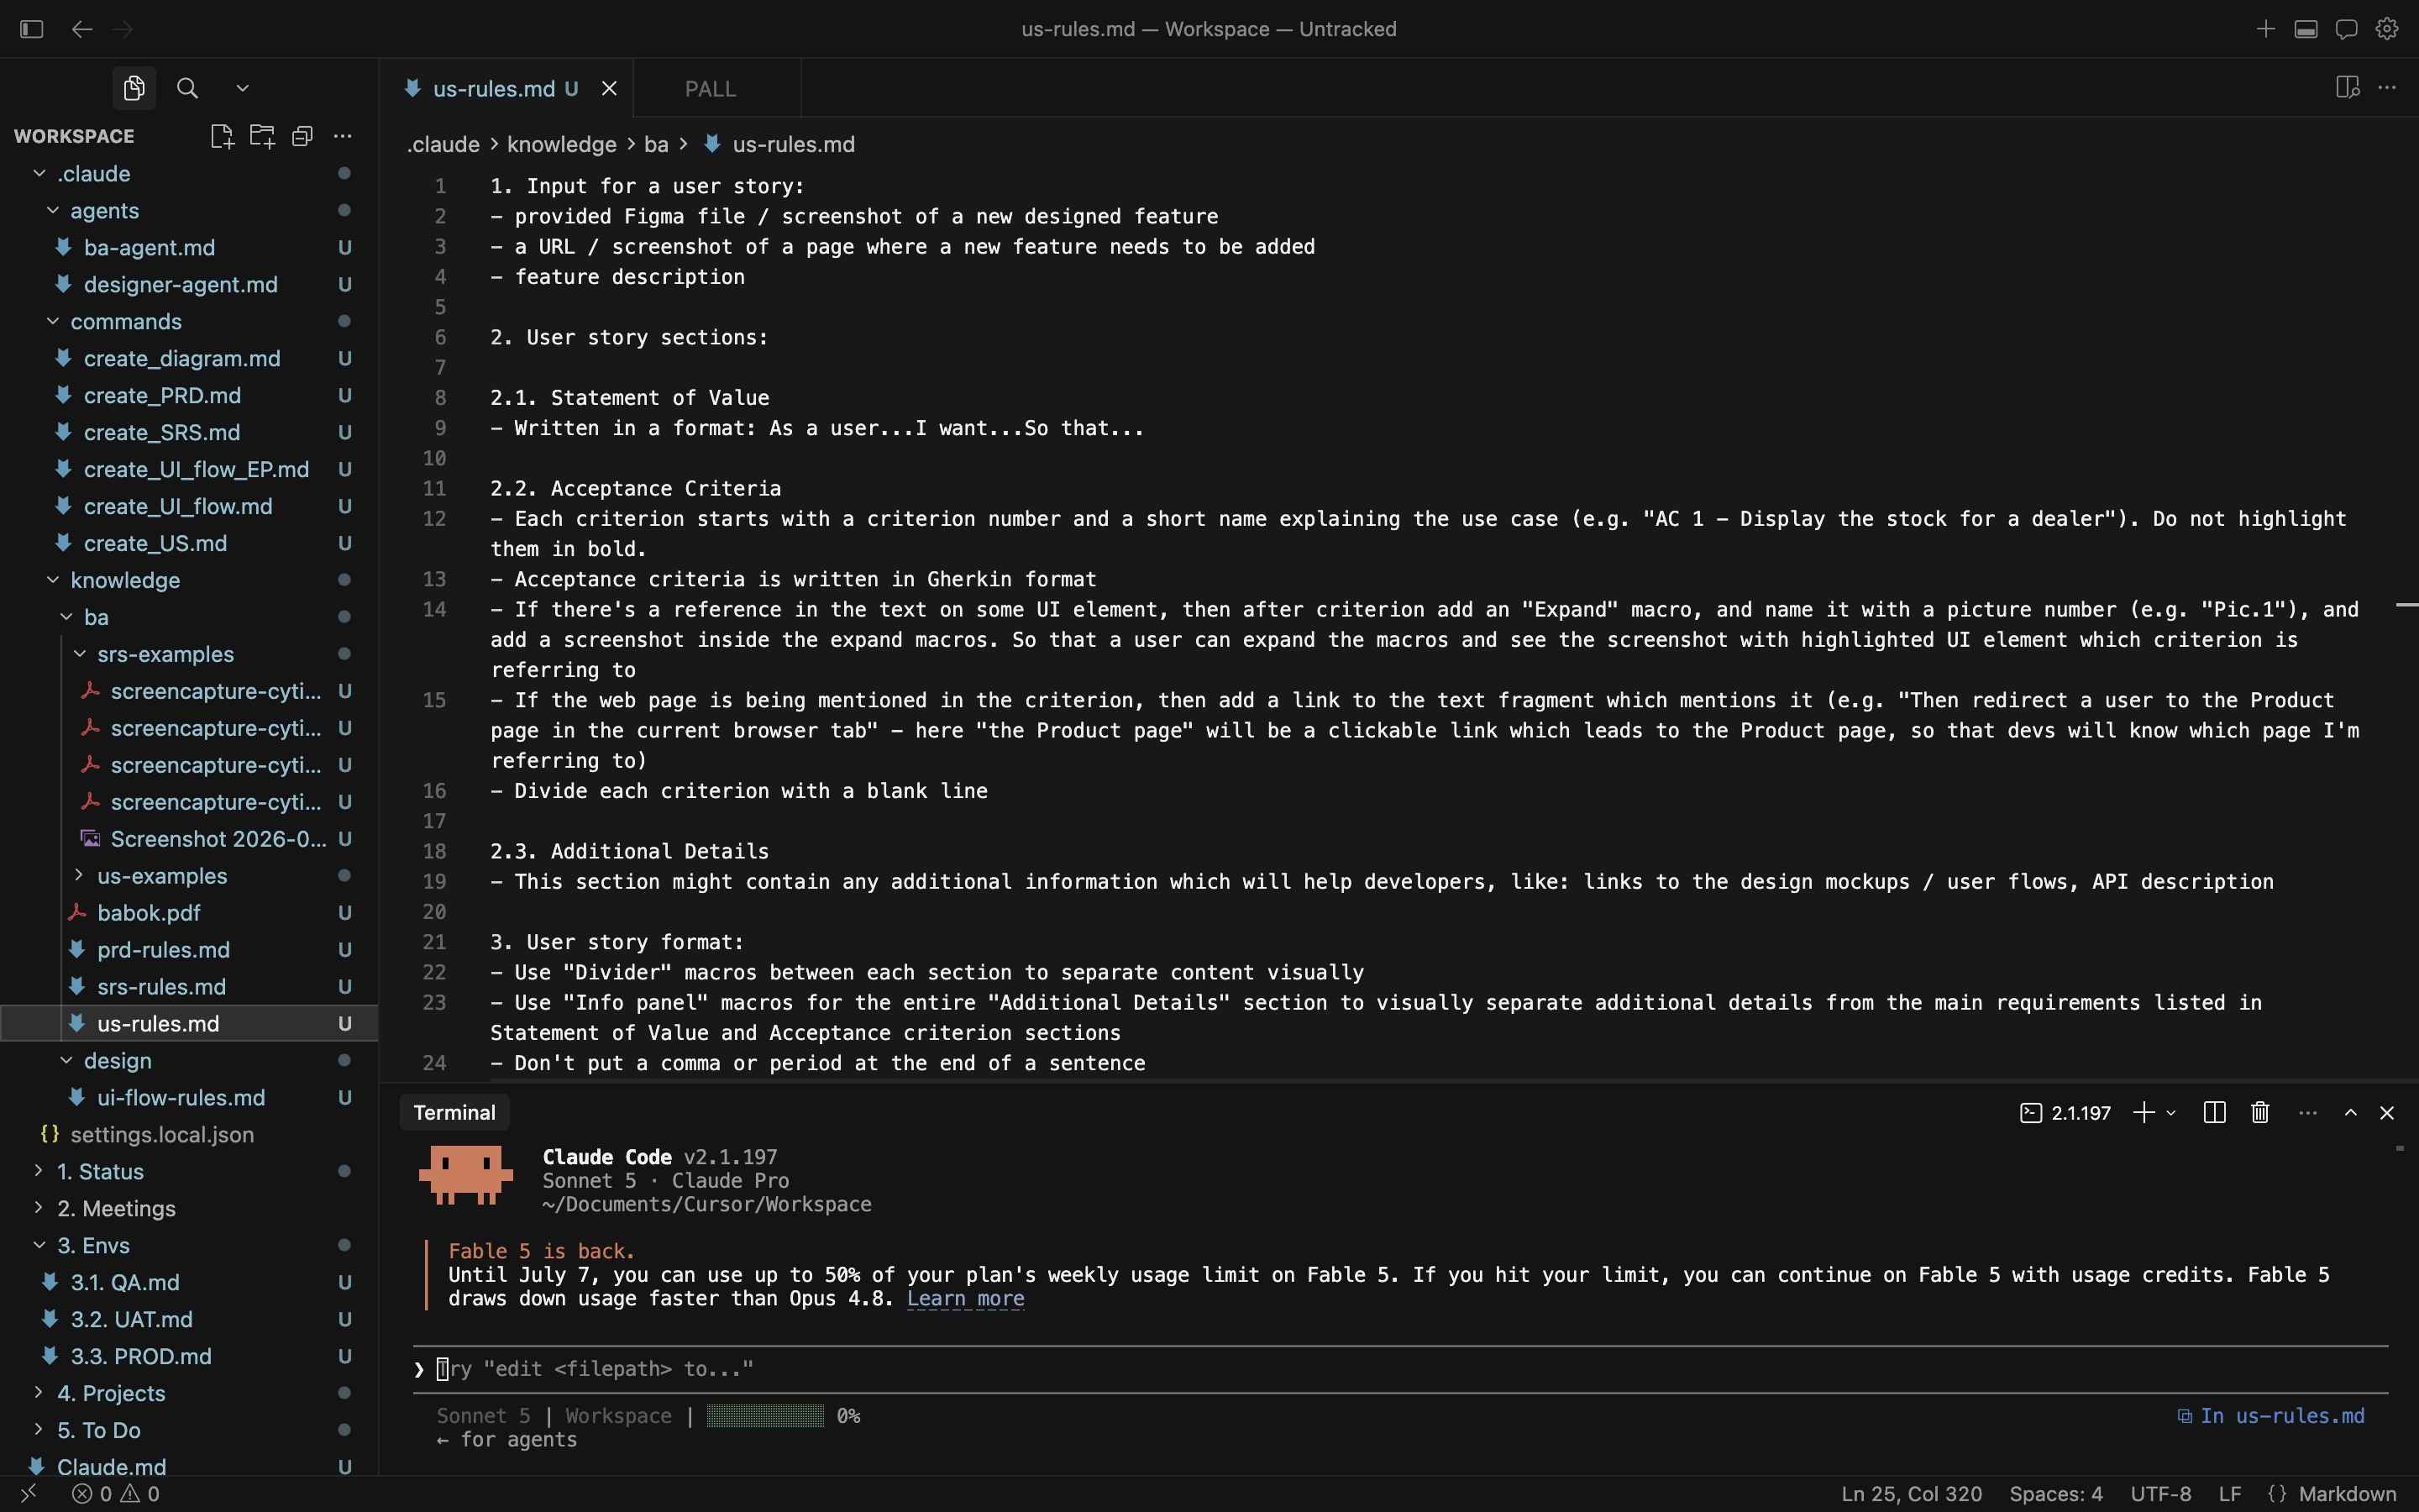Open editor more actions ellipsis
Viewport: 2419px width, 1512px height.
2387,88
